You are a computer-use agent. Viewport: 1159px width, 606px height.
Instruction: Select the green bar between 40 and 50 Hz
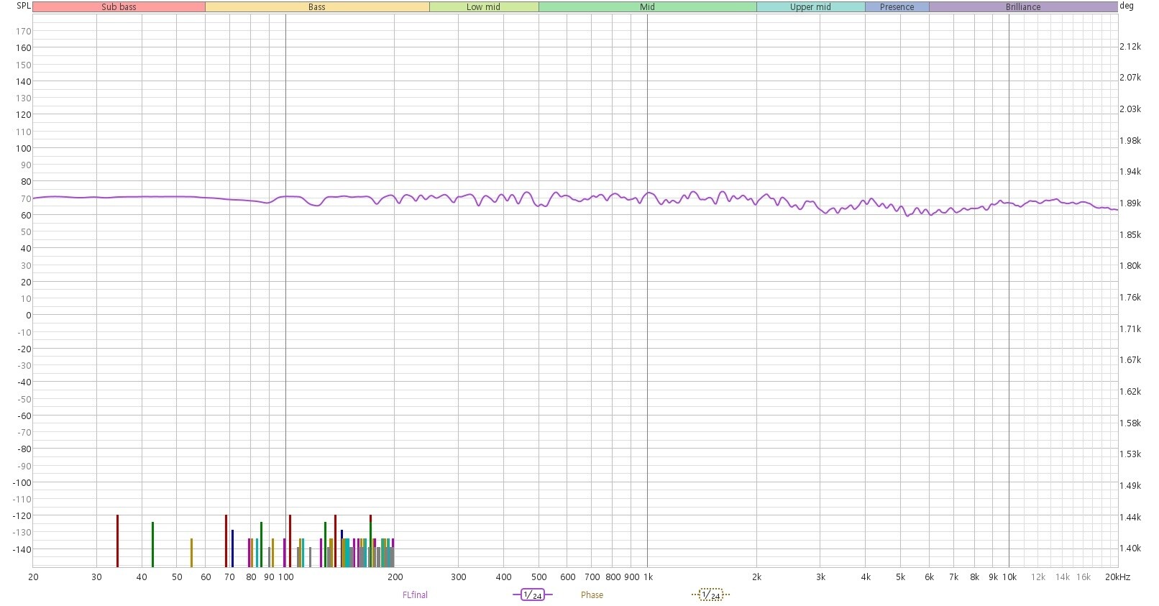point(152,544)
